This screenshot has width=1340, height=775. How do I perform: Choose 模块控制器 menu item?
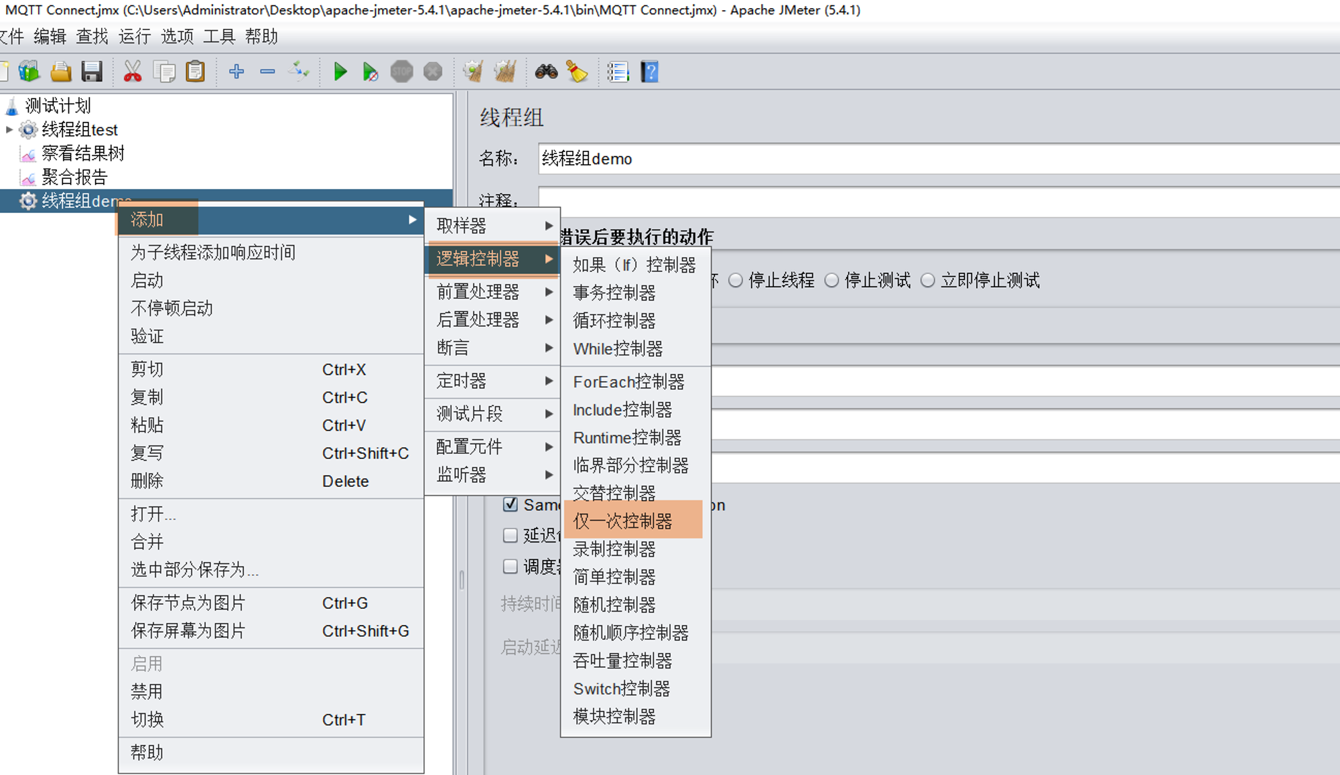pyautogui.click(x=635, y=717)
